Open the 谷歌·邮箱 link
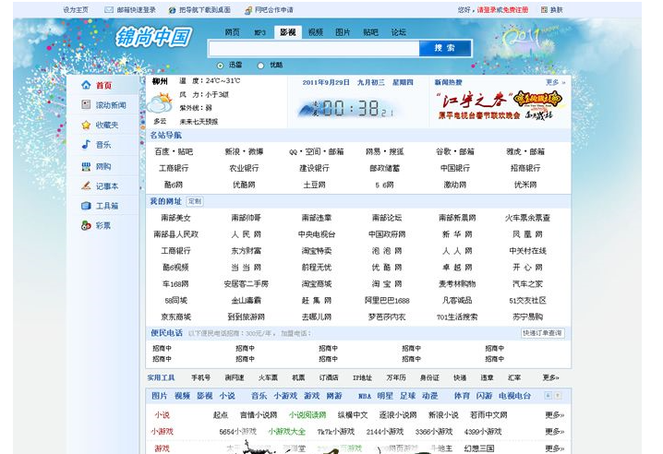The width and height of the screenshot is (663, 454). [x=455, y=151]
